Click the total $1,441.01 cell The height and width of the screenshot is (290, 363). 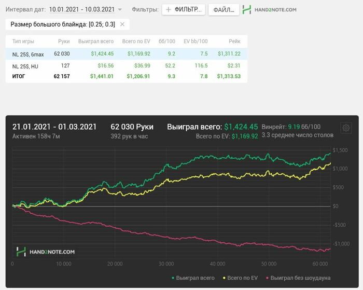[102, 76]
